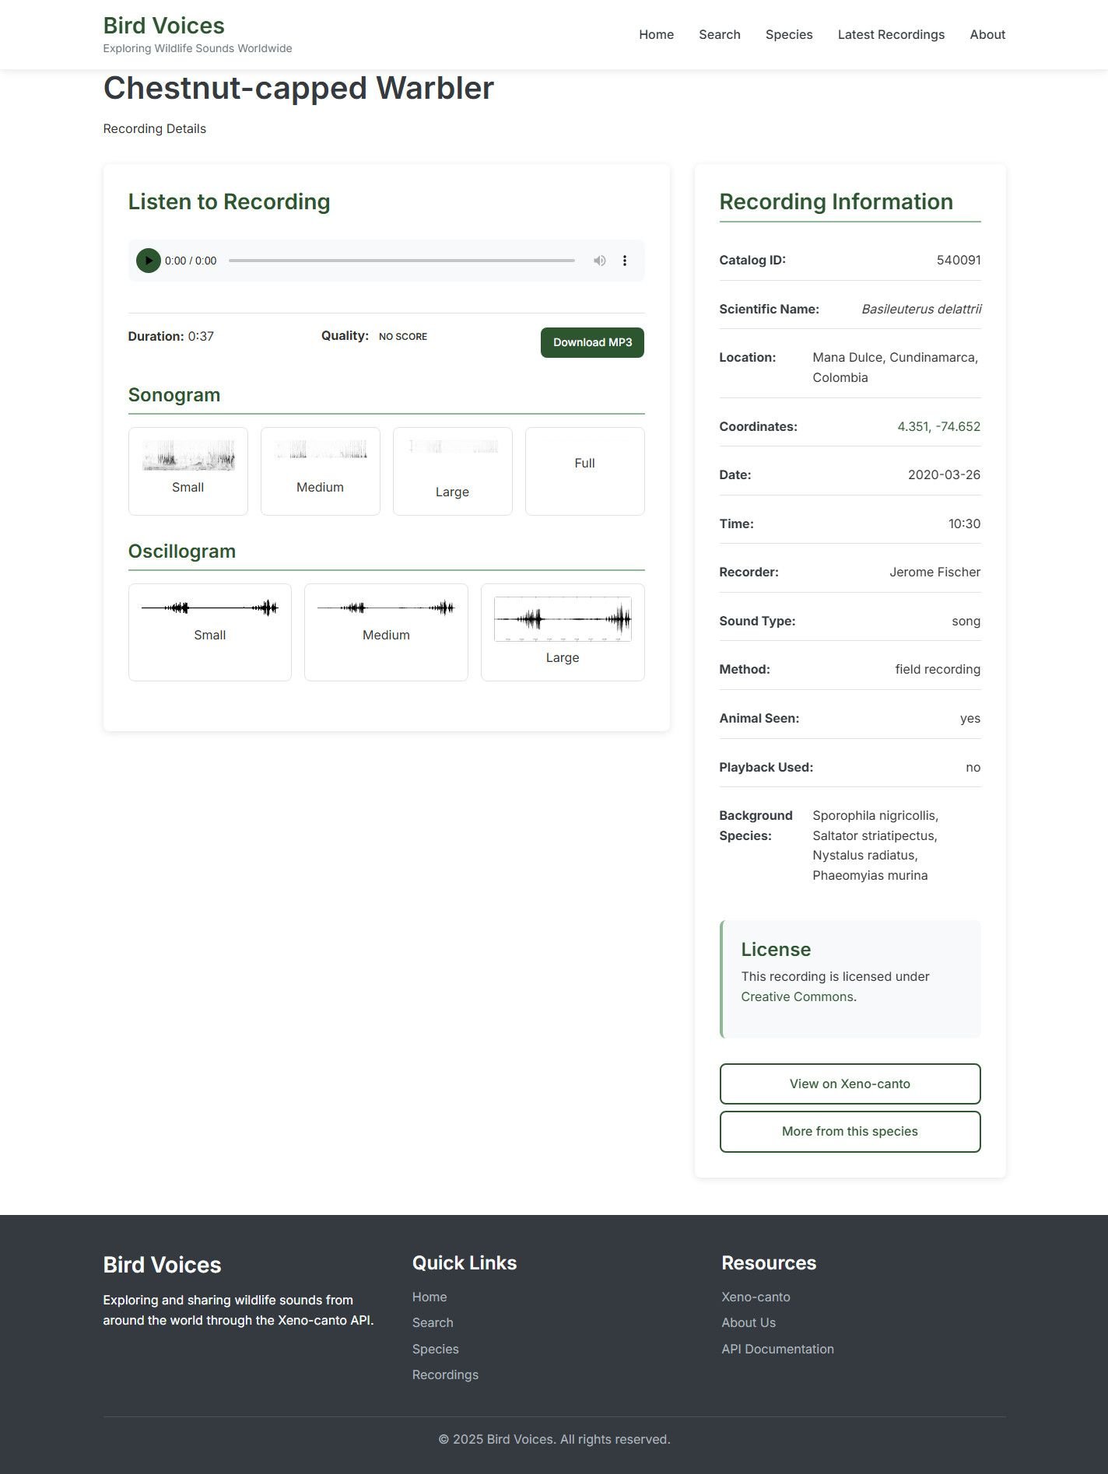Mute the audio player volume
The image size is (1108, 1474).
click(599, 261)
